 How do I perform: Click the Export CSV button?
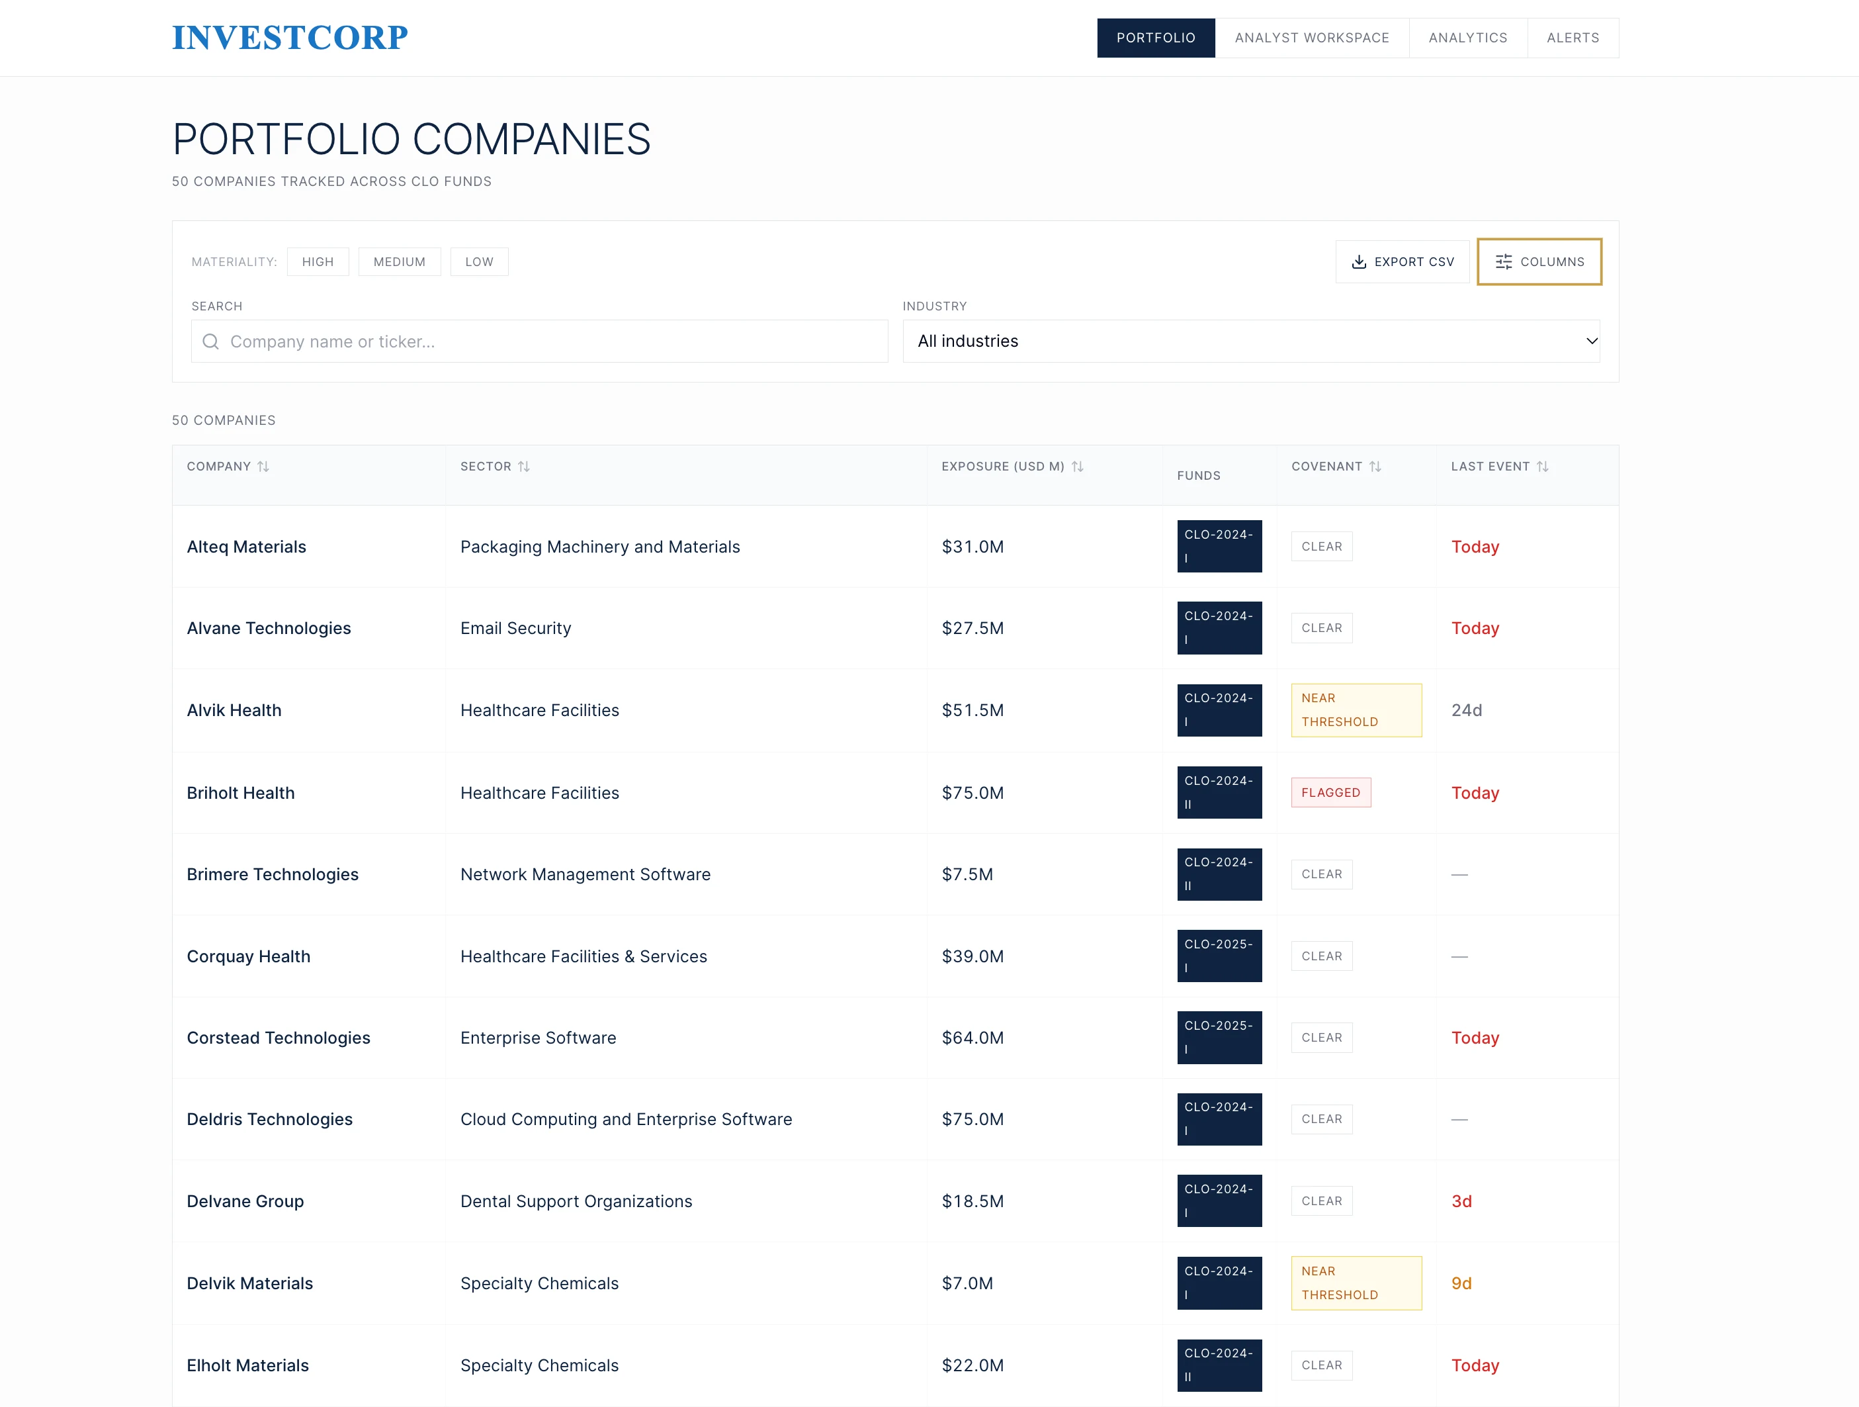tap(1402, 262)
